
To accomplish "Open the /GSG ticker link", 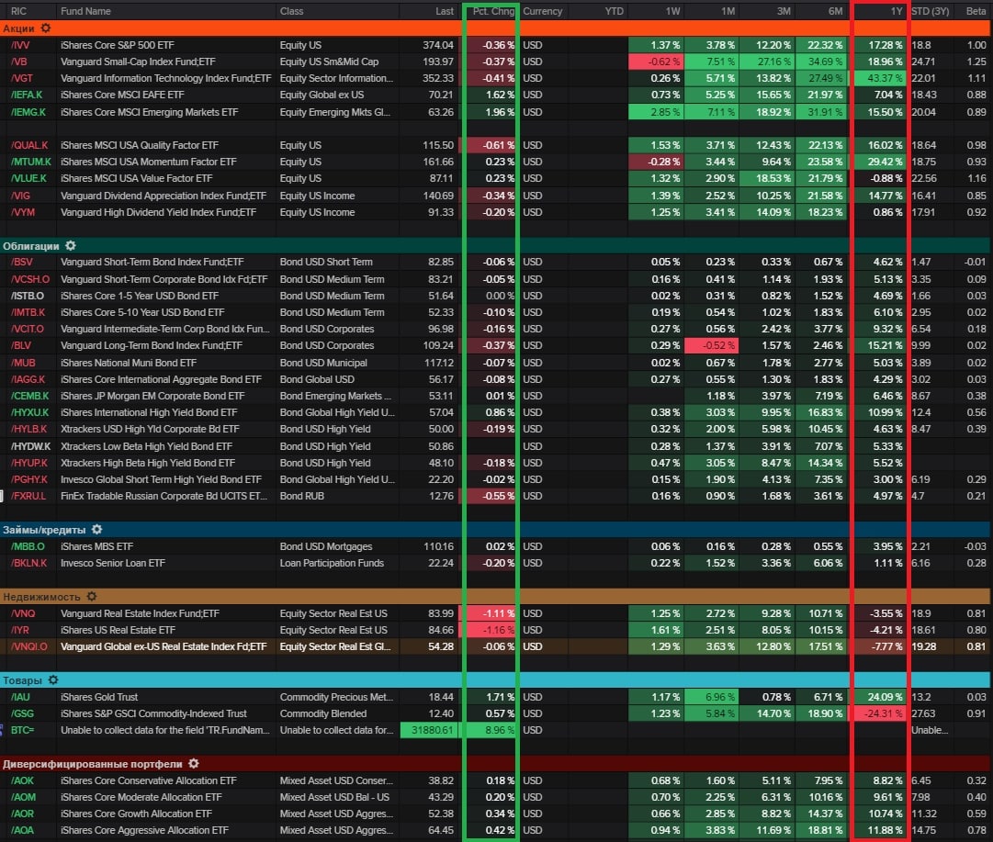I will (x=22, y=713).
